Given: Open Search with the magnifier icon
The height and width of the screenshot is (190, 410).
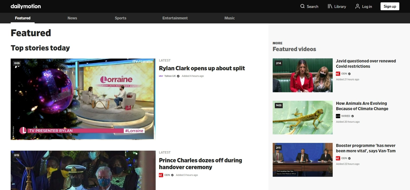Looking at the screenshot, I should [x=302, y=6].
